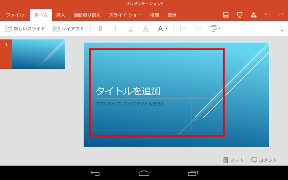Select slide 1 thumbnail
Viewport: 288px width, 180px height.
coord(38,54)
